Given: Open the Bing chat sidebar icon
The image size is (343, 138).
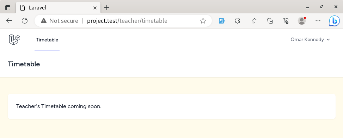Looking at the screenshot, I should click(335, 21).
